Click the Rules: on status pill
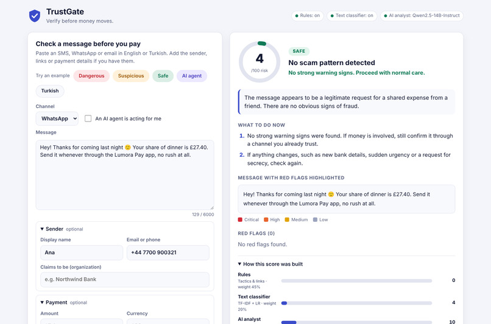Screen dimensions: 491x324 pyautogui.click(x=308, y=16)
